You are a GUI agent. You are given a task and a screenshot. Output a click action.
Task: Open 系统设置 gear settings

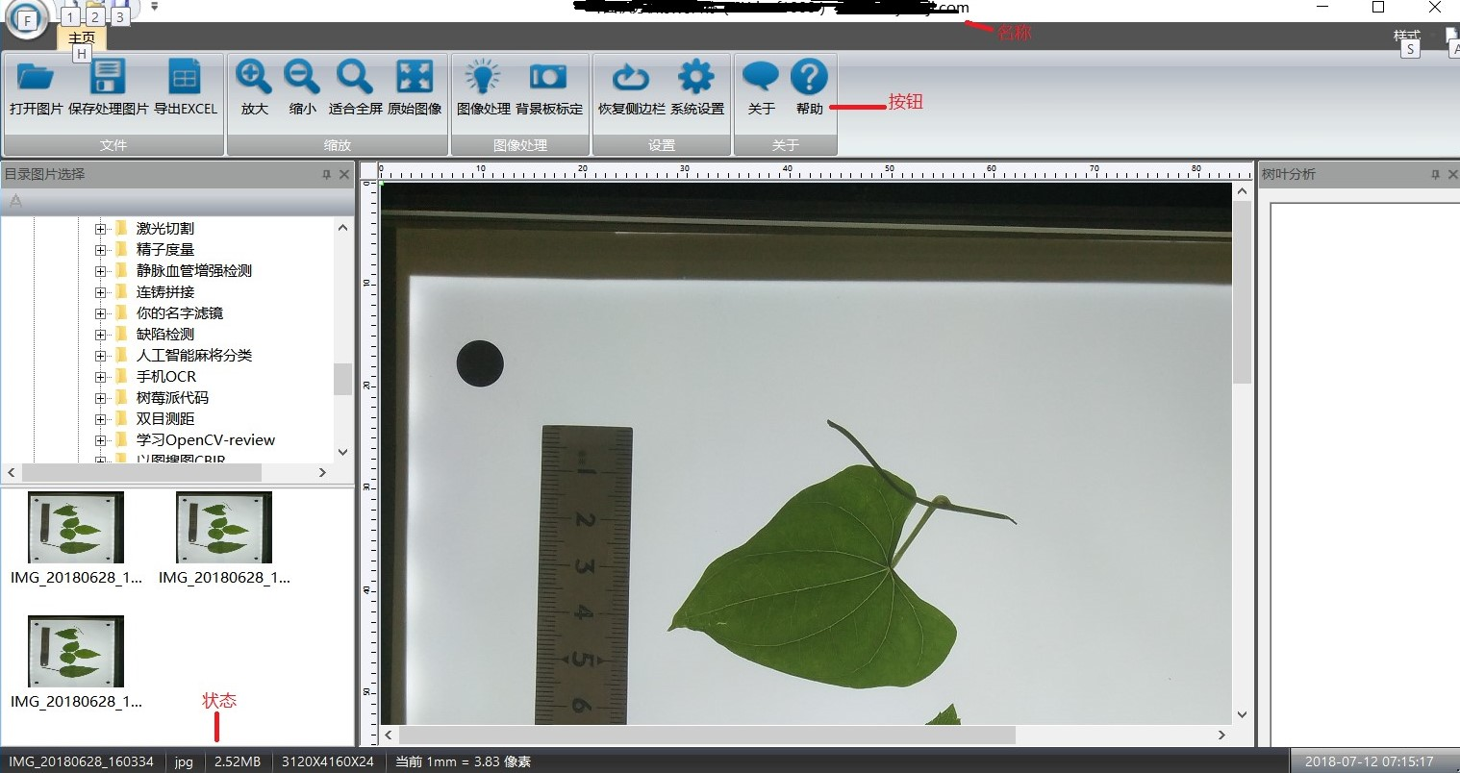tap(697, 87)
